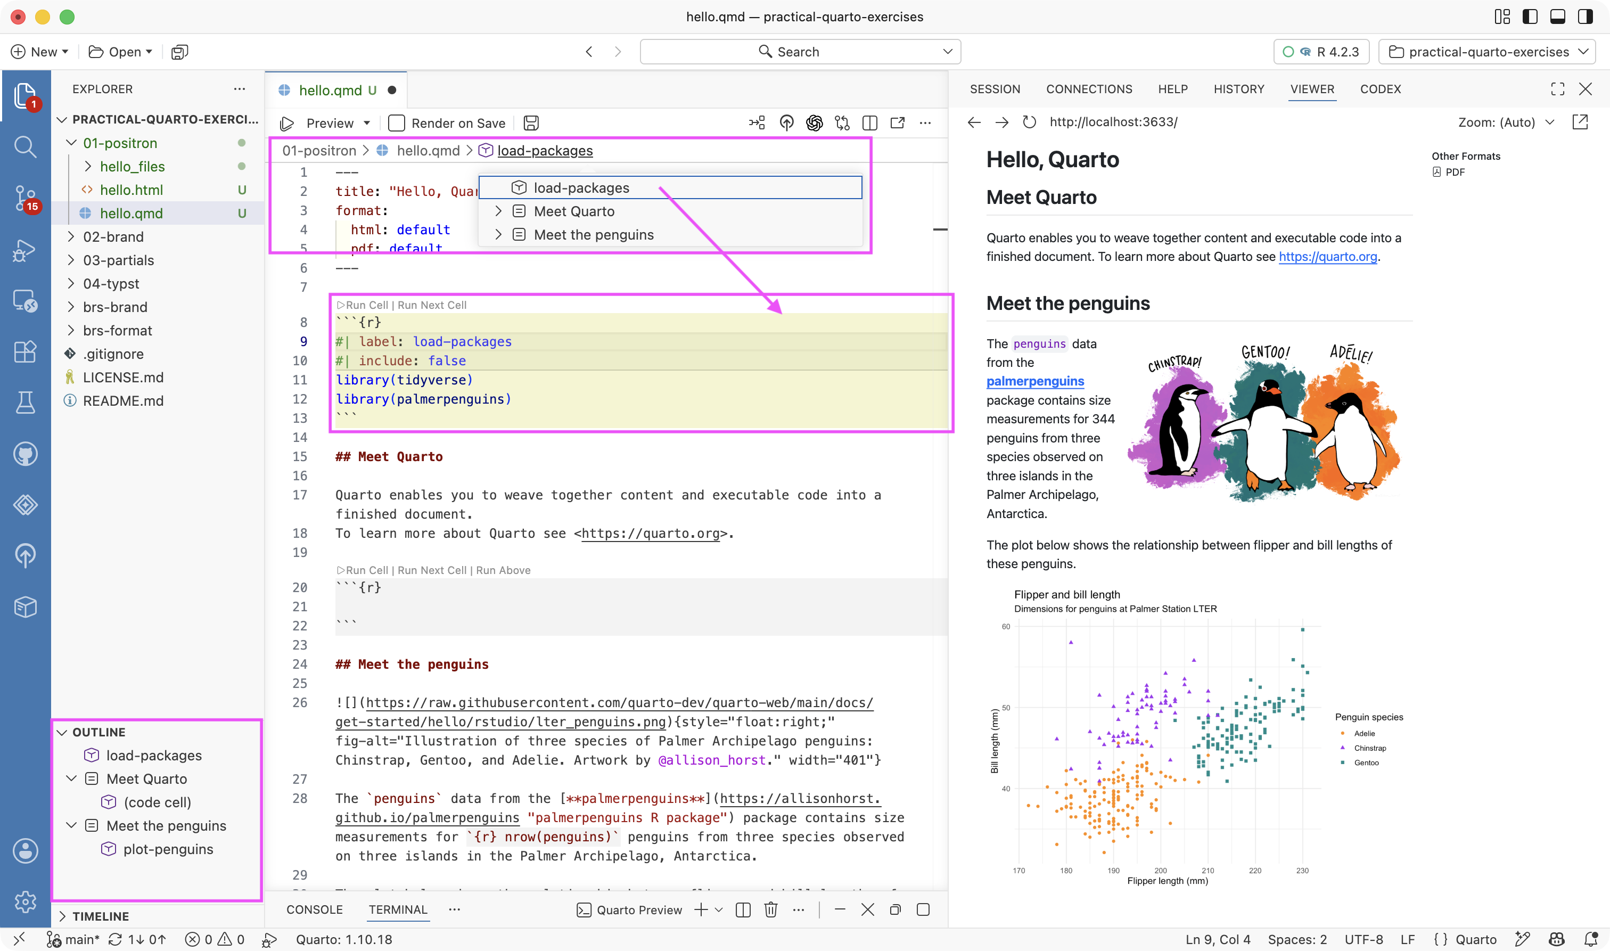Toggle the bottom panel layout button
Image resolution: width=1610 pixels, height=951 pixels.
pos(1557,17)
